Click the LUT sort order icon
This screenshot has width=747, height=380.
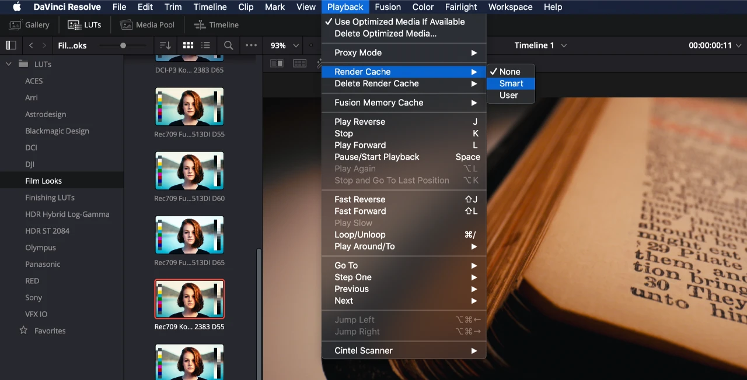click(x=165, y=45)
